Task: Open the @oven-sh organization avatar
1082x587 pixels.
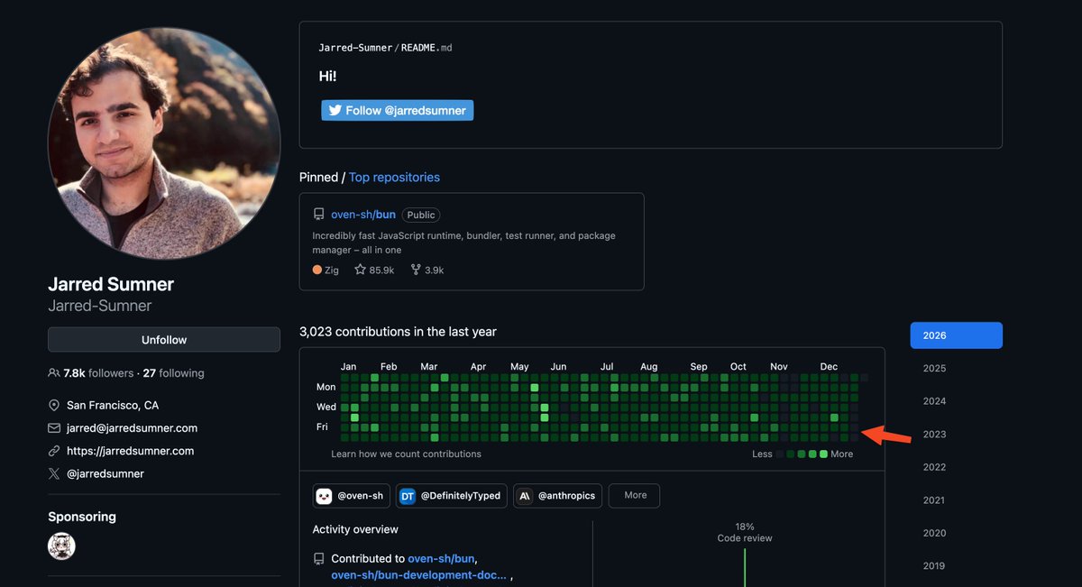Action: (324, 496)
